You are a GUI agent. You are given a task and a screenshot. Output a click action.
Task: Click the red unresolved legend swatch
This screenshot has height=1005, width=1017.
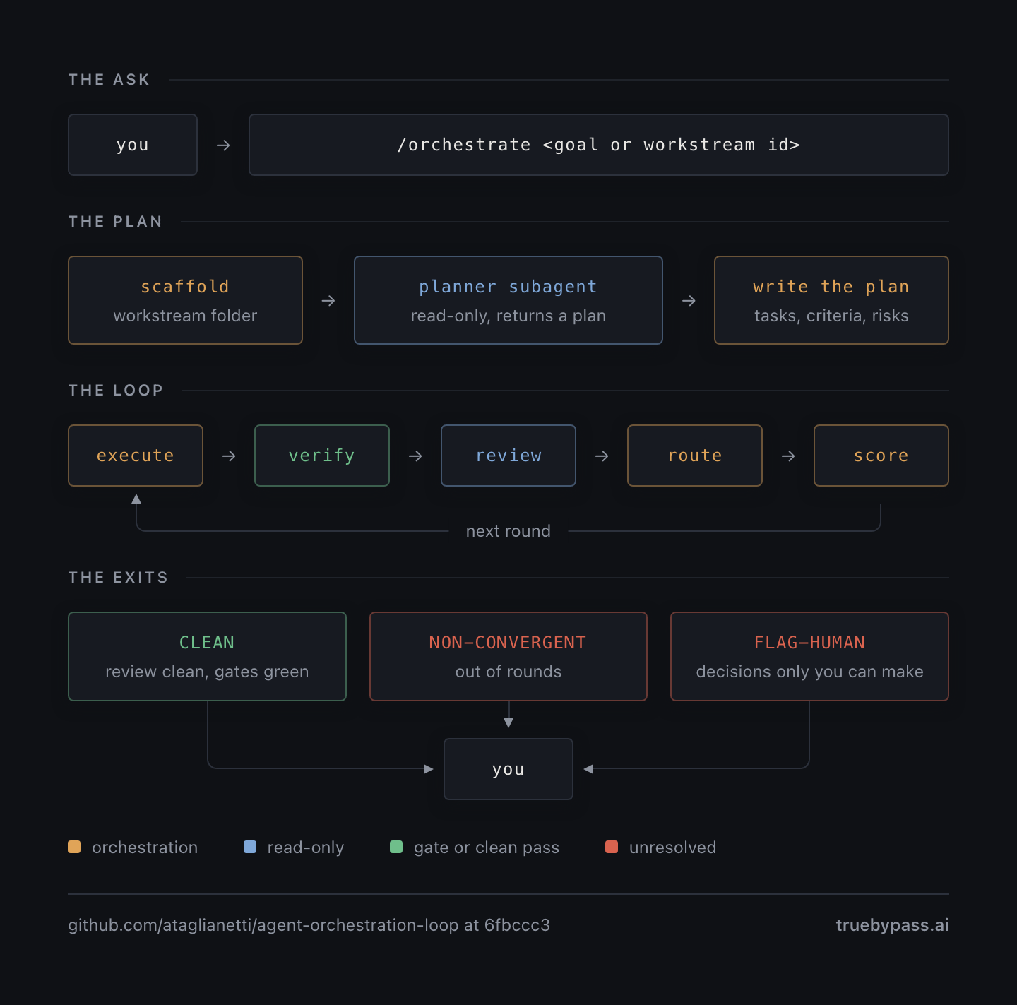pos(612,847)
